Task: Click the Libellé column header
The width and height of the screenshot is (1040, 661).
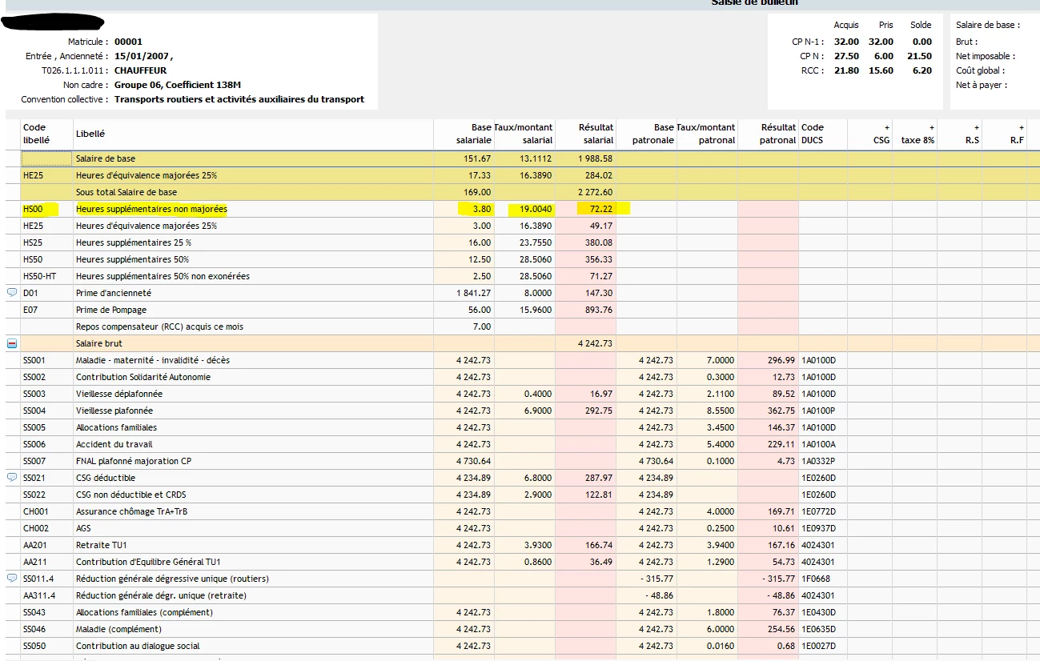Action: 90,134
